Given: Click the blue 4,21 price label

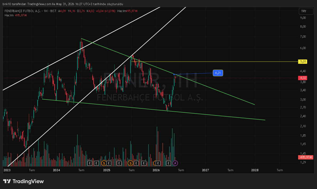Looking at the screenshot, I should click(x=218, y=73).
